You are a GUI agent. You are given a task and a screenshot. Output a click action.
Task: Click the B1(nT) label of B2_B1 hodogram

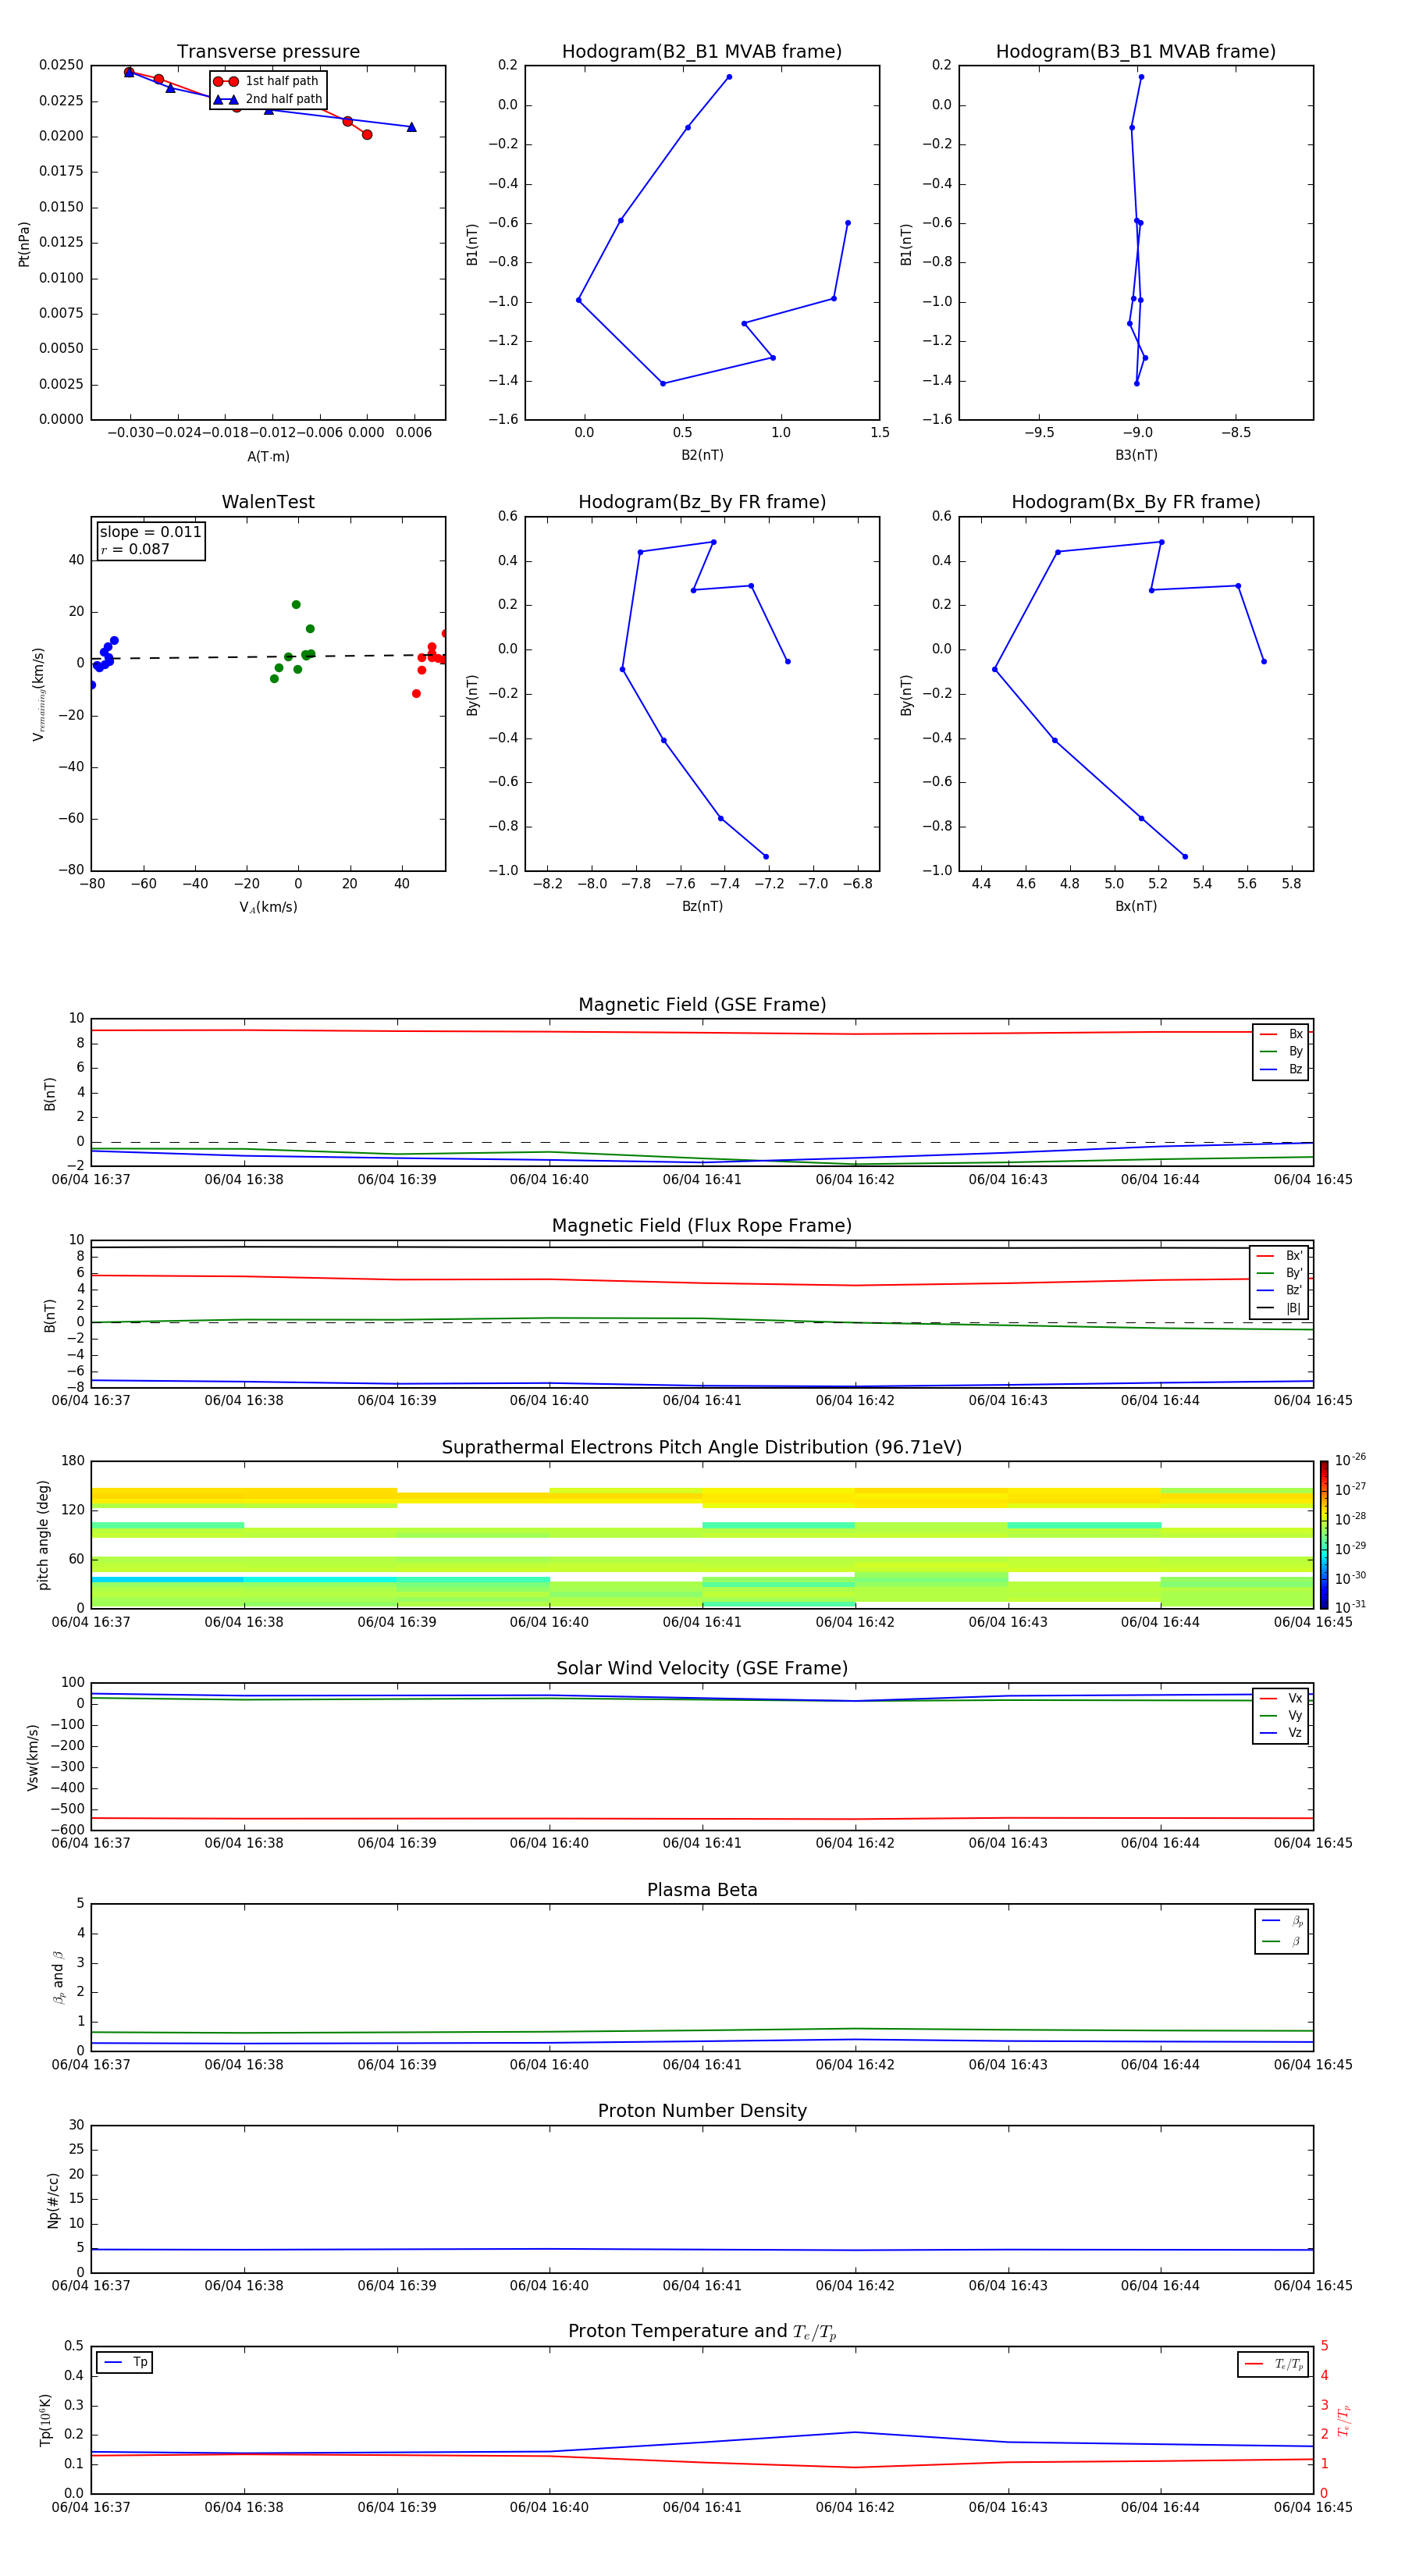click(472, 244)
